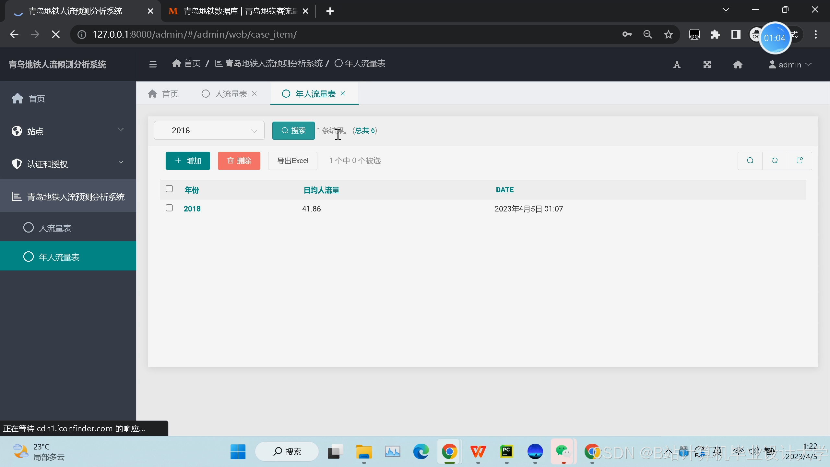Click the red 删除 delete button
This screenshot has width=830, height=467.
(x=239, y=161)
